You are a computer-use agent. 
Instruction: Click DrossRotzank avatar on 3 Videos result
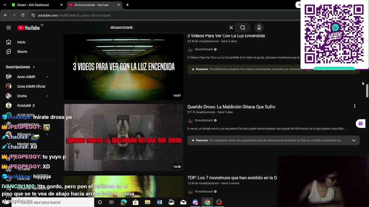point(190,49)
